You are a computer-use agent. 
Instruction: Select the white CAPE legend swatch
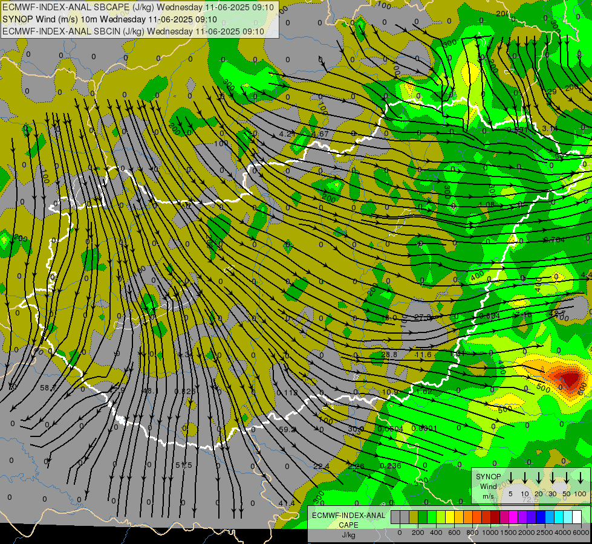(x=576, y=517)
